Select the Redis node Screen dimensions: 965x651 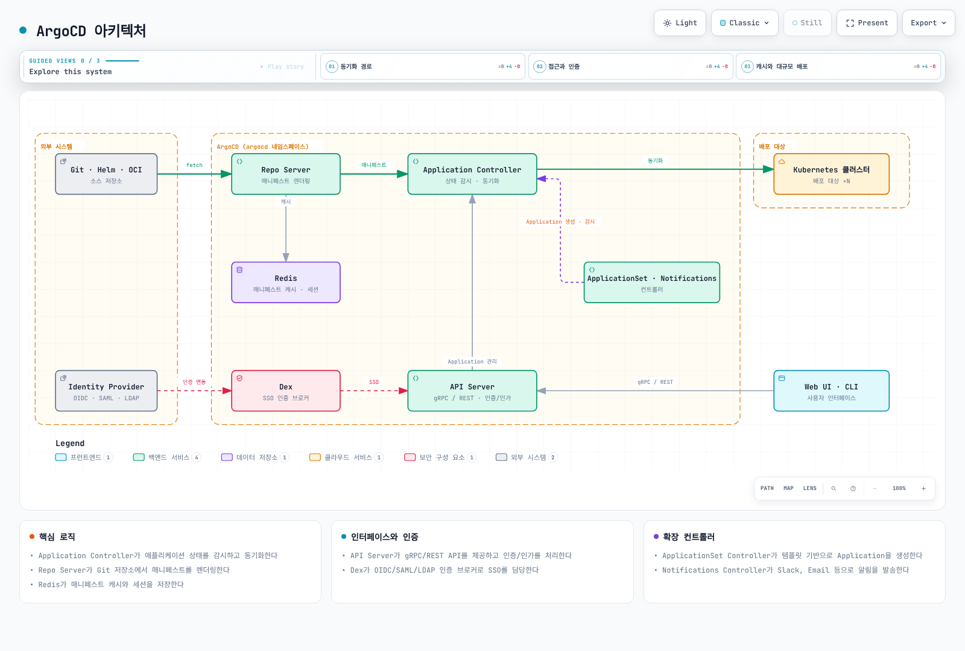pyautogui.click(x=286, y=282)
